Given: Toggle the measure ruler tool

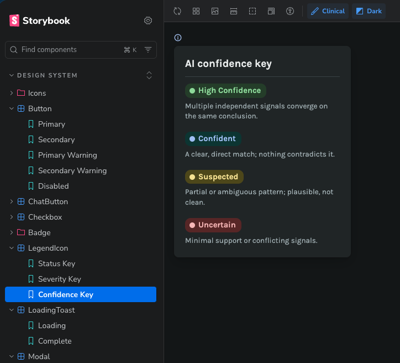Looking at the screenshot, I should click(234, 11).
